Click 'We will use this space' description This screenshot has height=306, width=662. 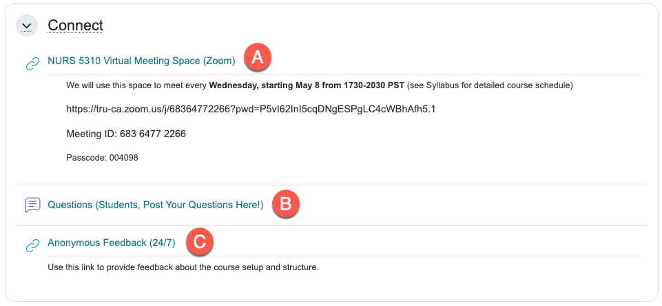point(137,86)
